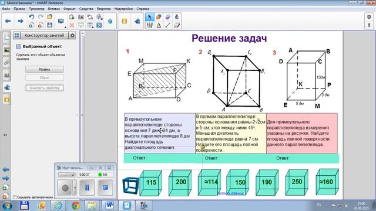Expand record button dropdown arrow in recorder
Image resolution: width=376 pixels, height=211 pixels.
point(75,188)
